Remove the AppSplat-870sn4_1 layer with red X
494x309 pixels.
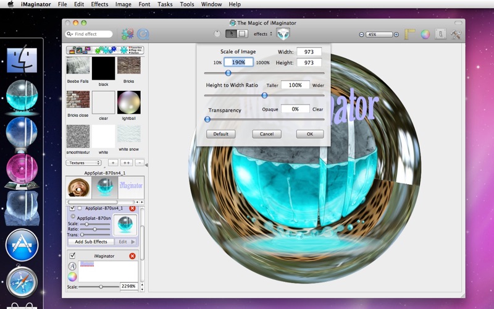132,208
